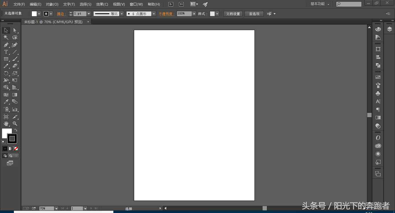Viewport: 395px width, 213px height.
Task: Select the Gradient tool in toolbox
Action: (15, 95)
